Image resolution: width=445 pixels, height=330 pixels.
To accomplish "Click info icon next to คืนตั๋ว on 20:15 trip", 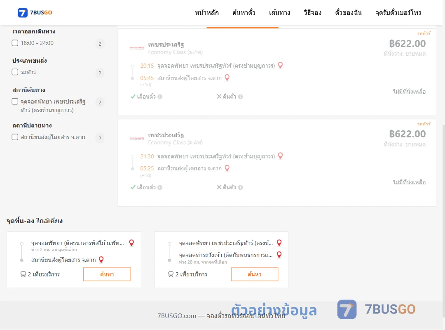I will pos(240,97).
